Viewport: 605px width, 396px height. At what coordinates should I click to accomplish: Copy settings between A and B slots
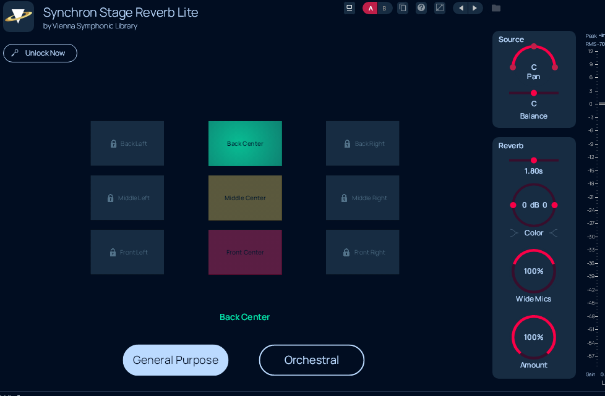[403, 8]
